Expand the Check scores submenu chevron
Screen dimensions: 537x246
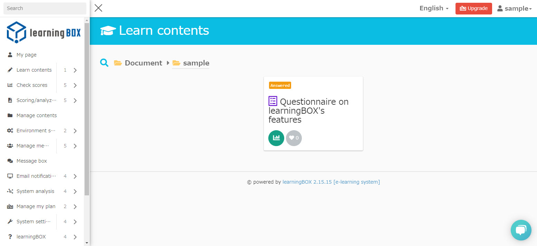coord(75,85)
